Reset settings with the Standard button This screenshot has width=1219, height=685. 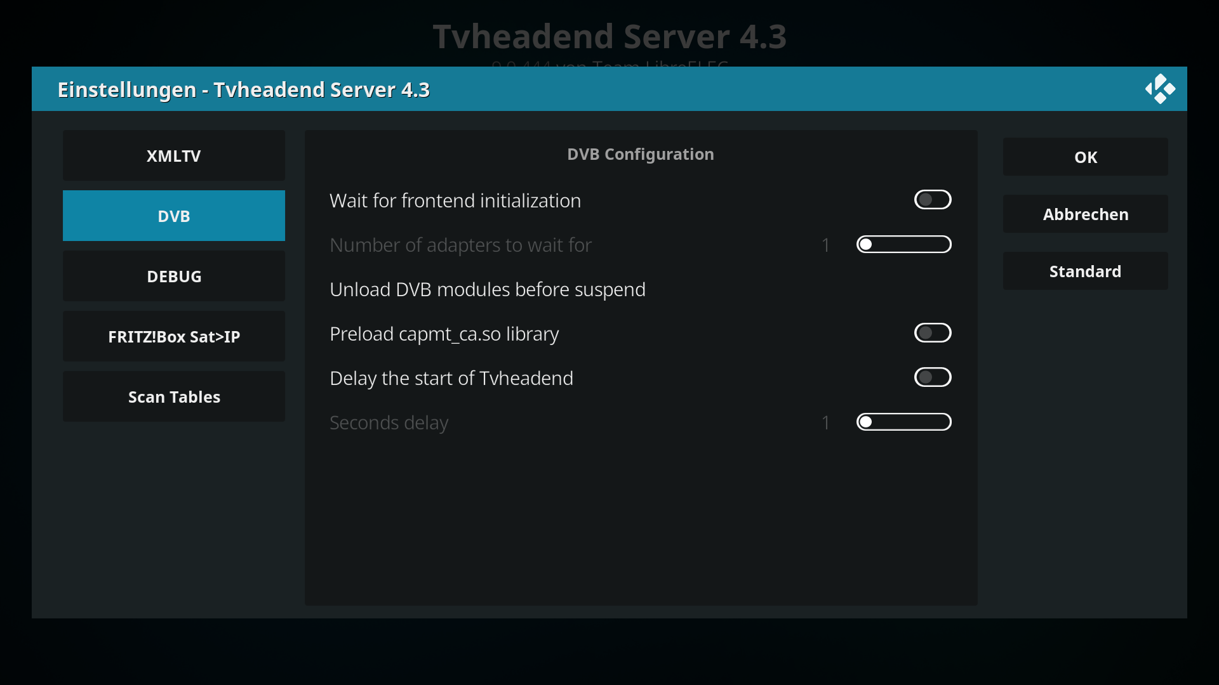(x=1086, y=271)
